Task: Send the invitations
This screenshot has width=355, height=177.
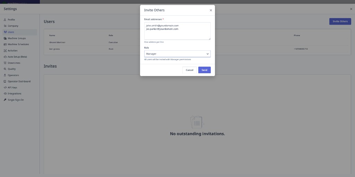Action: 205,70
